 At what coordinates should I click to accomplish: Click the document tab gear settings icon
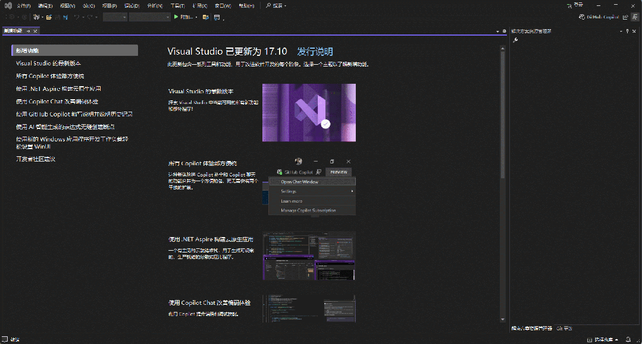(x=505, y=31)
